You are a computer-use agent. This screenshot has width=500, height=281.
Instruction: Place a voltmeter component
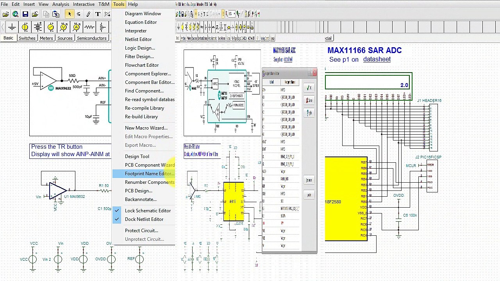(x=64, y=27)
